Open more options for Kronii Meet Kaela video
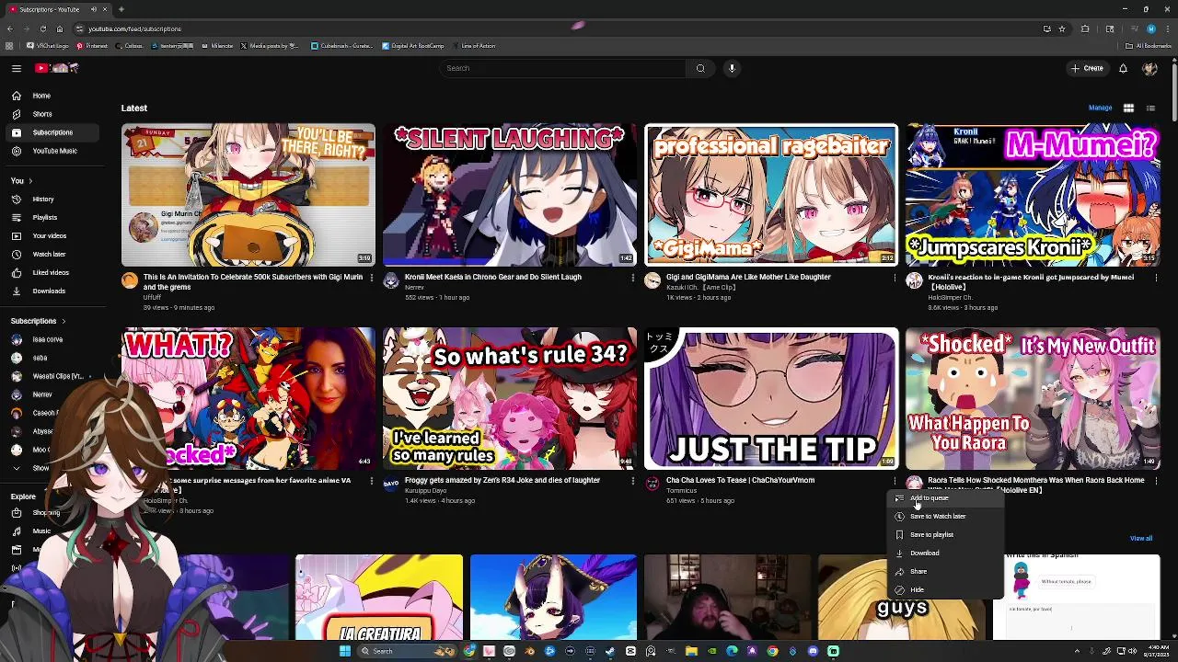This screenshot has width=1178, height=662. (632, 278)
